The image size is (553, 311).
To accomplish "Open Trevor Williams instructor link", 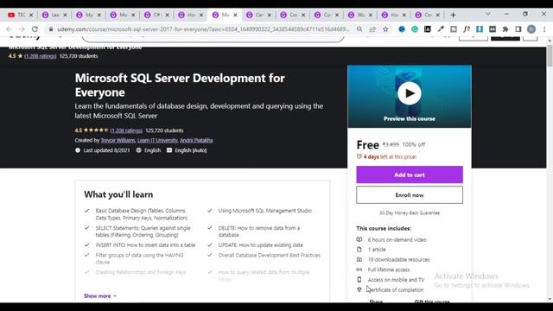I will 118,140.
